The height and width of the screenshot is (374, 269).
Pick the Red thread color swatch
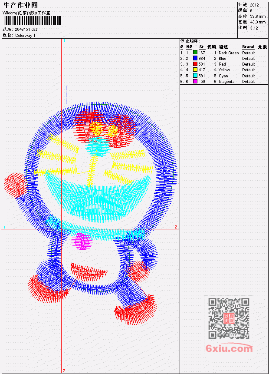pyautogui.click(x=195, y=64)
